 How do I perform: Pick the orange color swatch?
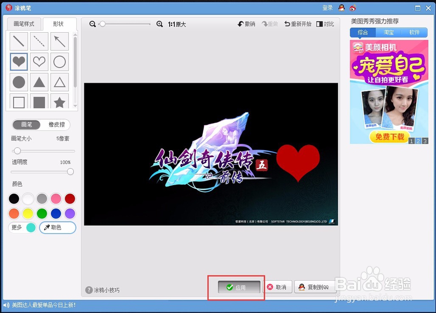pos(14,213)
